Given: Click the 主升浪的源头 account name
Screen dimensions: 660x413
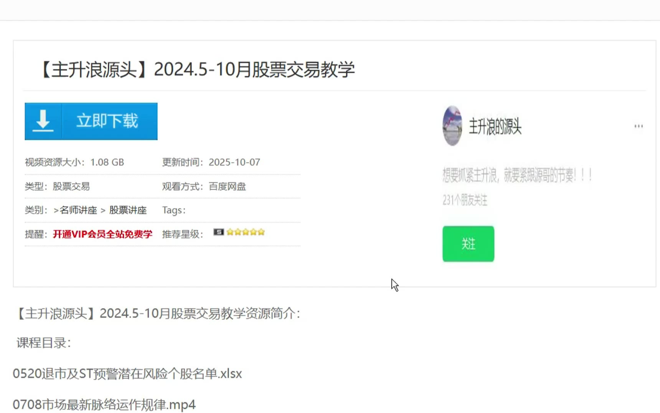Looking at the screenshot, I should tap(495, 126).
